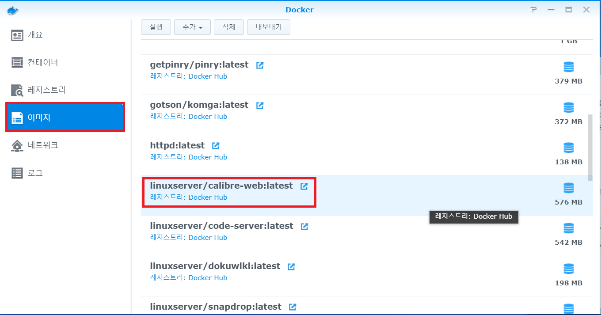Open the 개요 overview section
This screenshot has height=315, width=601.
[65, 35]
